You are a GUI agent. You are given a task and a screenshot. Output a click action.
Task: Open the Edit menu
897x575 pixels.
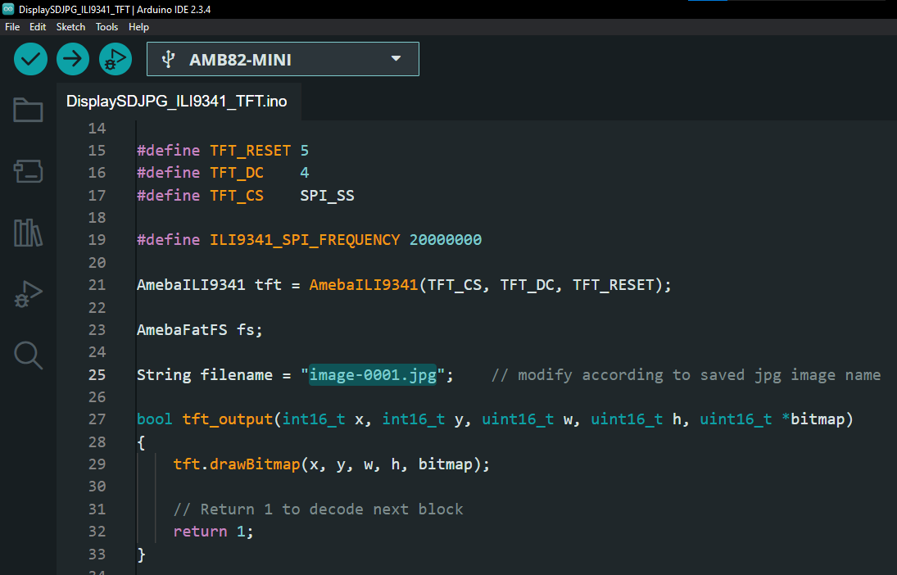click(38, 27)
